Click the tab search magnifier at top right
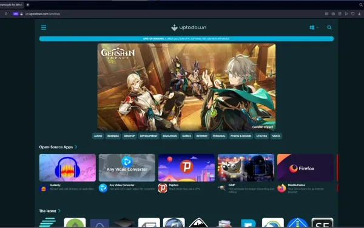The image size is (364, 228). 361,5
